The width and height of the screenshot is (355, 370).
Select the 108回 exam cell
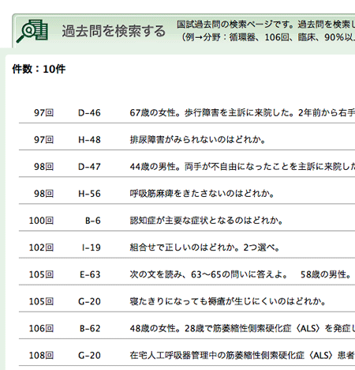click(41, 356)
